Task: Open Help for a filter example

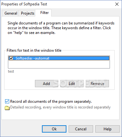Action: click(107, 129)
